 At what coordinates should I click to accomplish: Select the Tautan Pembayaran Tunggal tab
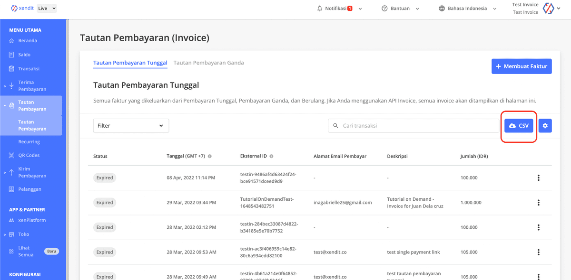point(130,63)
